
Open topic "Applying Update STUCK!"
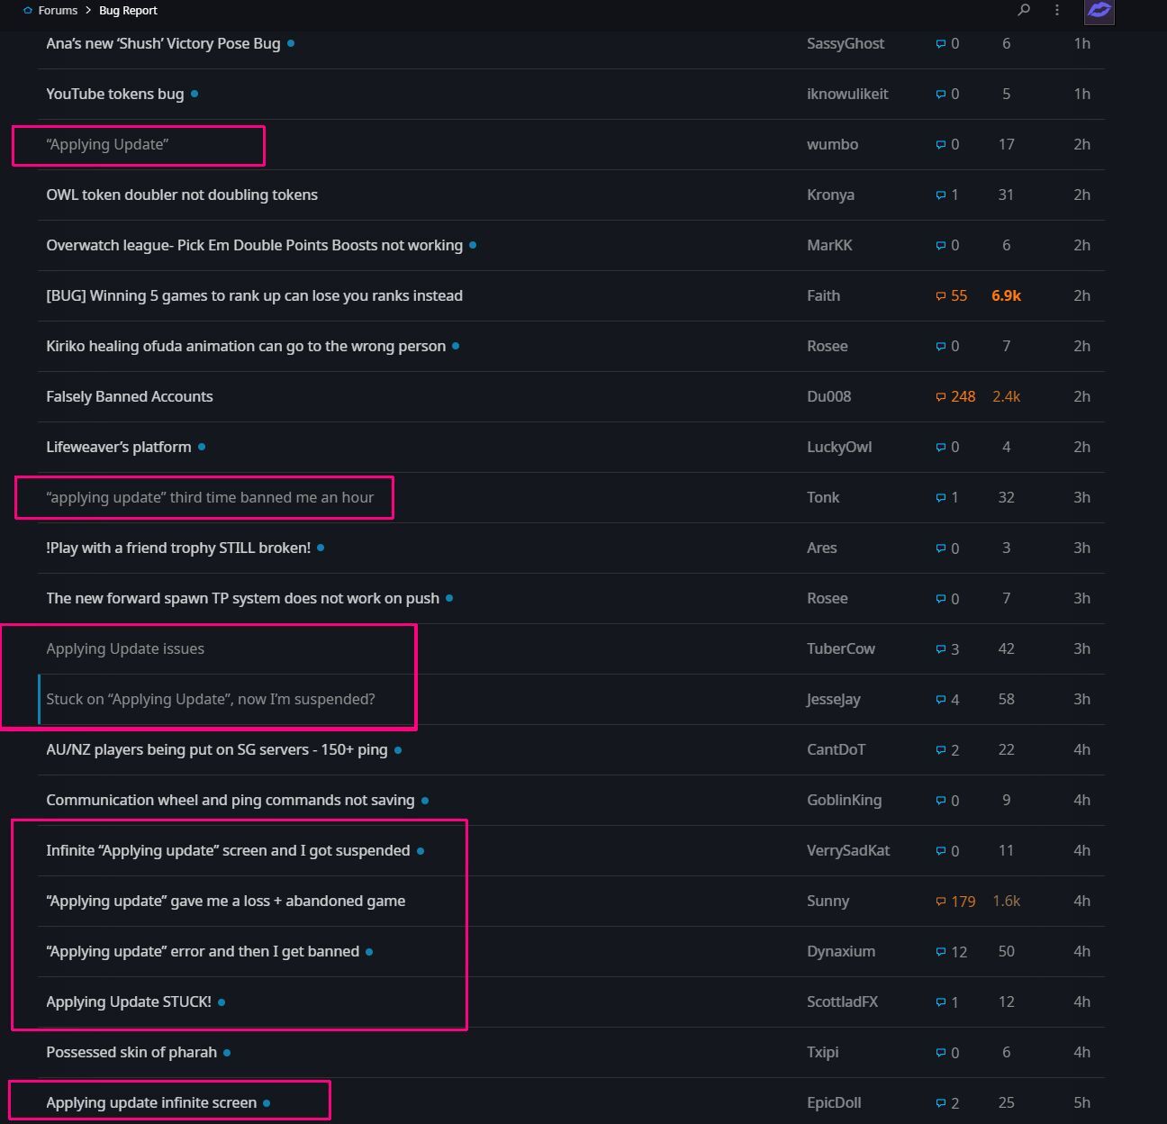(x=129, y=1002)
